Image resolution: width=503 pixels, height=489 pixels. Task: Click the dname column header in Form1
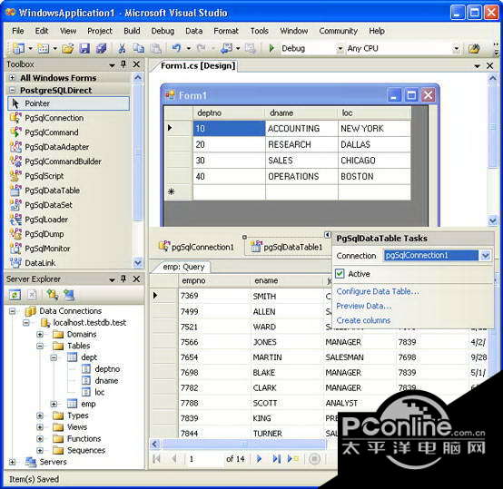click(301, 112)
